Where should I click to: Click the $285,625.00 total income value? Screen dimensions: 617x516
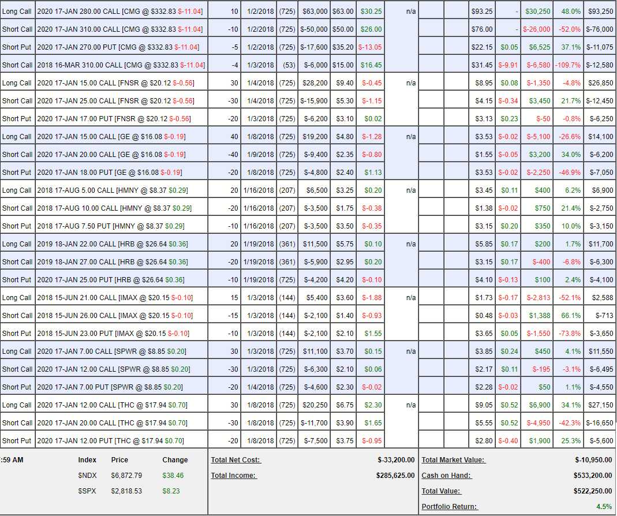(x=395, y=476)
